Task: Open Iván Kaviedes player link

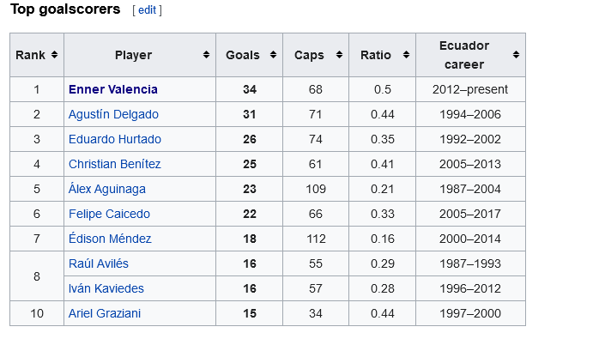Action: pyautogui.click(x=106, y=288)
